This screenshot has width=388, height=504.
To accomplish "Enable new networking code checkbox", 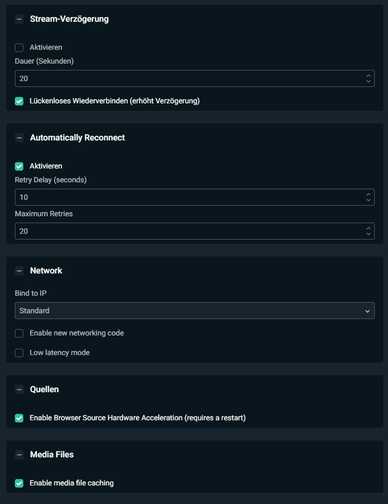I will pyautogui.click(x=19, y=333).
